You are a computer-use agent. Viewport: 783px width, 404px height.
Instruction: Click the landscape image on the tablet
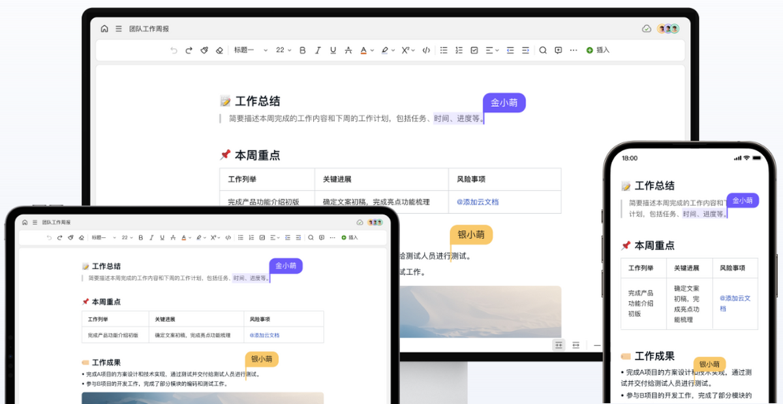[202, 397]
